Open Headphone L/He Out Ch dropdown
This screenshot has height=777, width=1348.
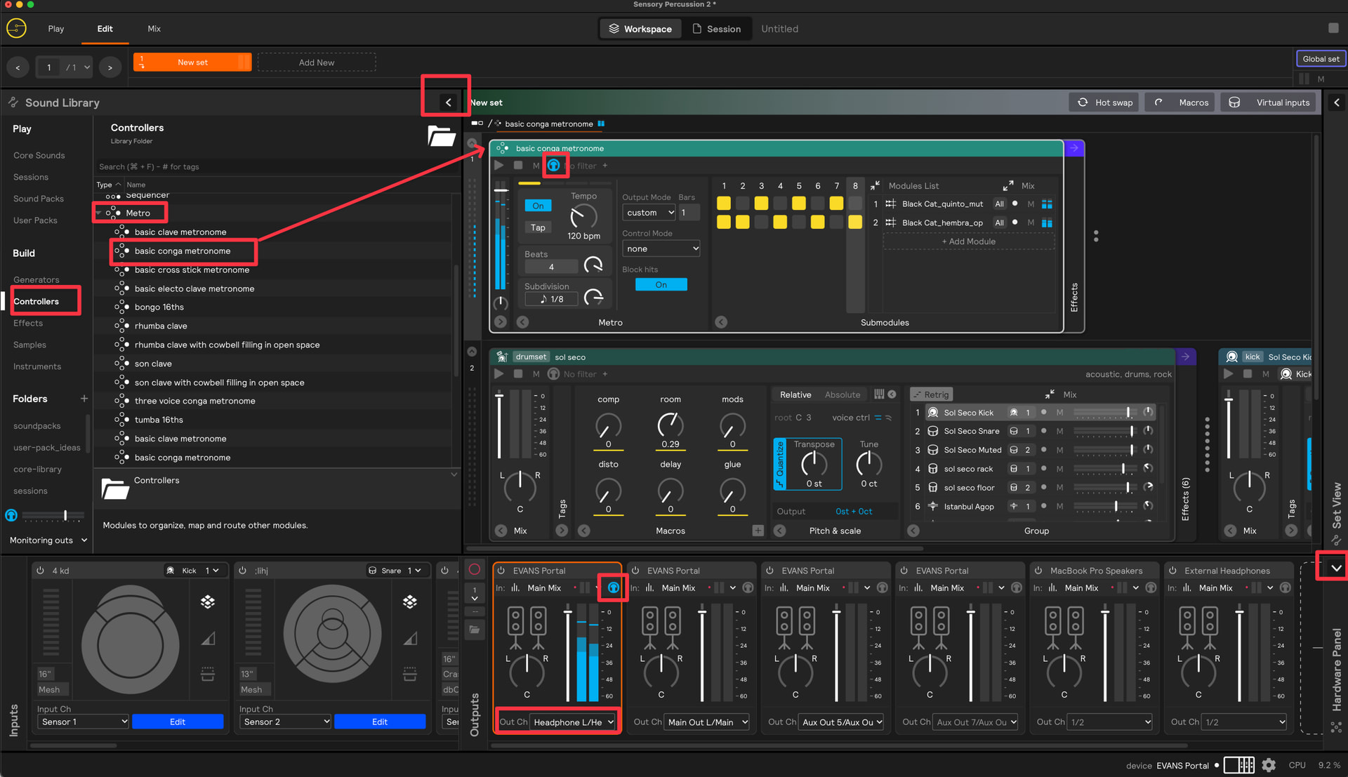(x=573, y=722)
